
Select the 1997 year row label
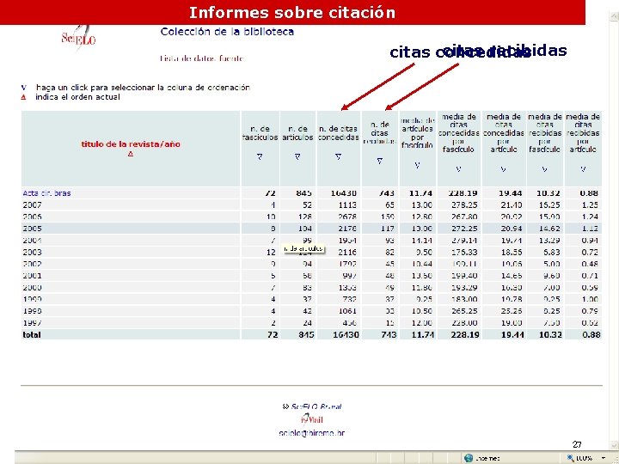(32, 323)
